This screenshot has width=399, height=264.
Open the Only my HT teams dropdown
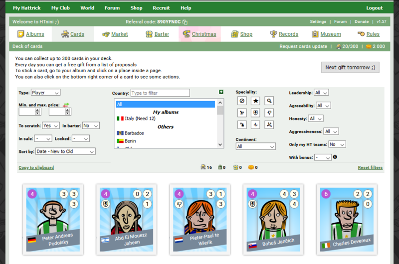337,144
